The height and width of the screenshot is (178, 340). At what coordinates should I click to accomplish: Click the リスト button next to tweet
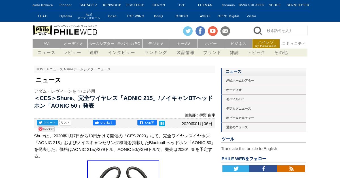[65, 123]
